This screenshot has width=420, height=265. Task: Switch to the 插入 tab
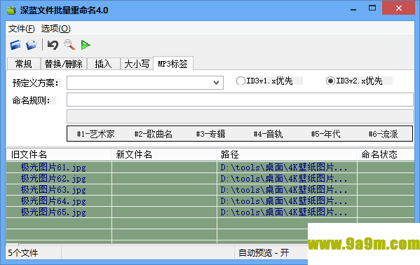(103, 64)
